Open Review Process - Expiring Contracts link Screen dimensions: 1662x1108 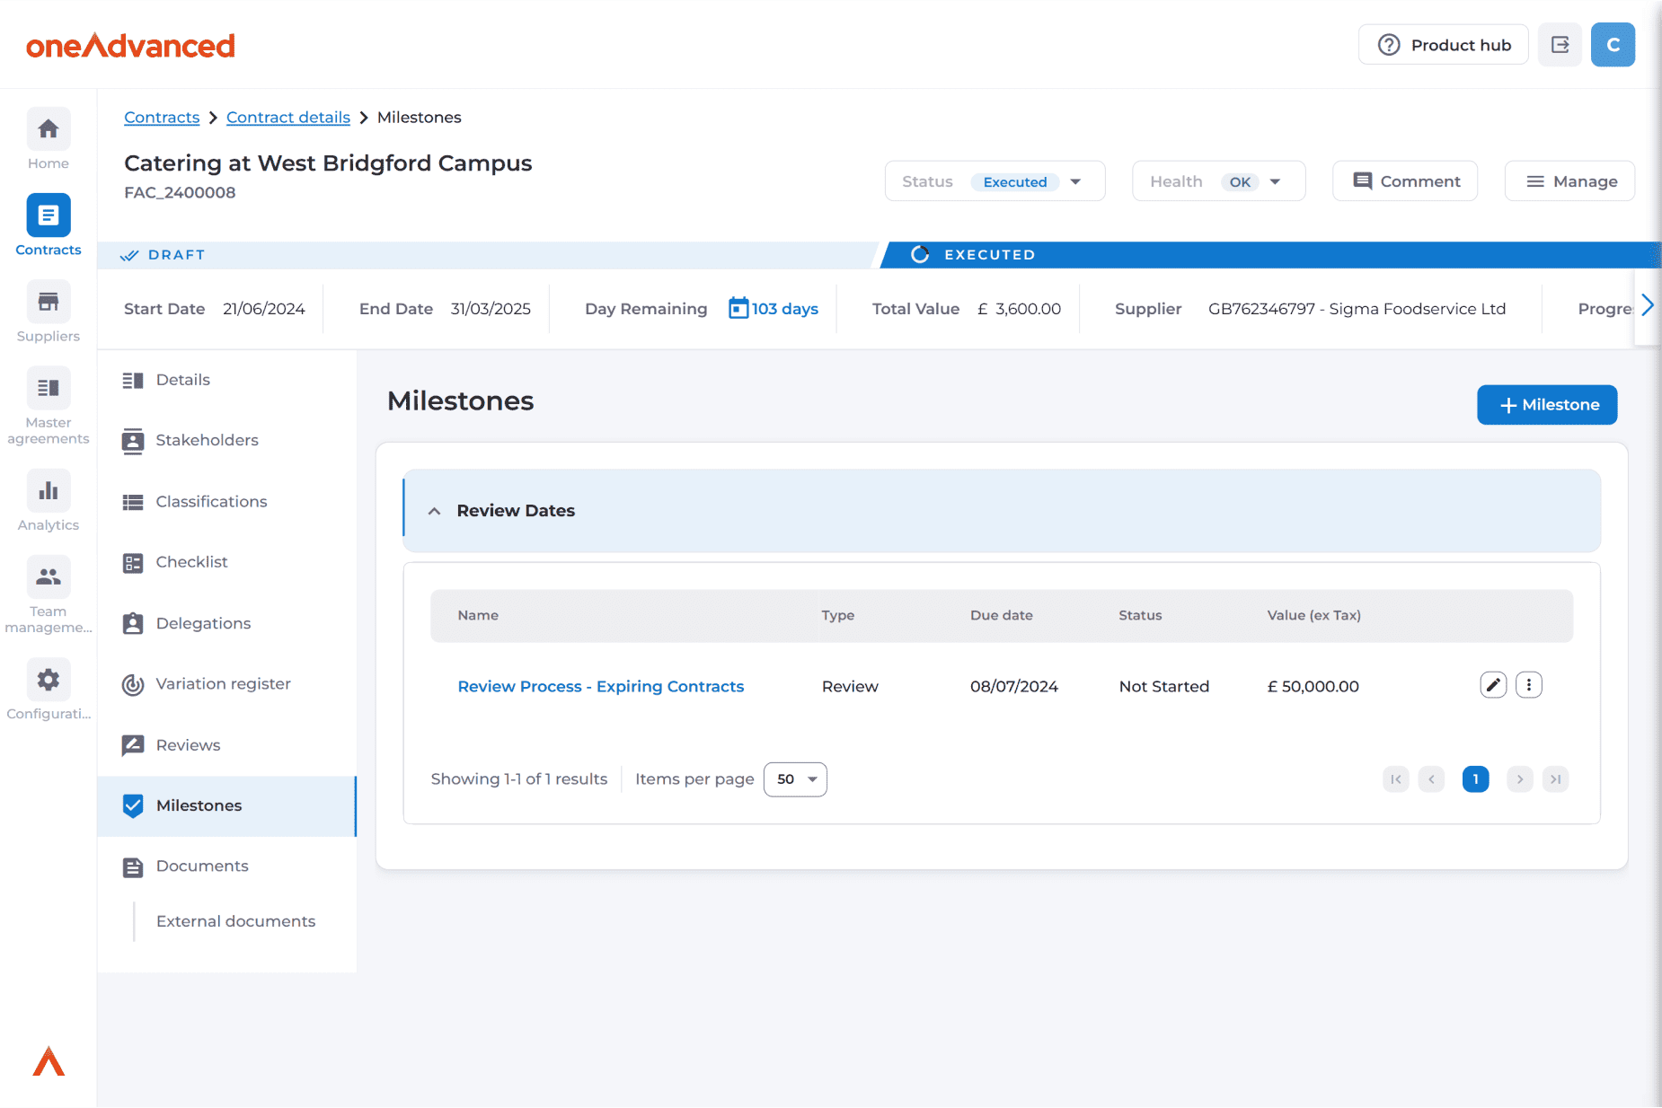click(x=600, y=687)
